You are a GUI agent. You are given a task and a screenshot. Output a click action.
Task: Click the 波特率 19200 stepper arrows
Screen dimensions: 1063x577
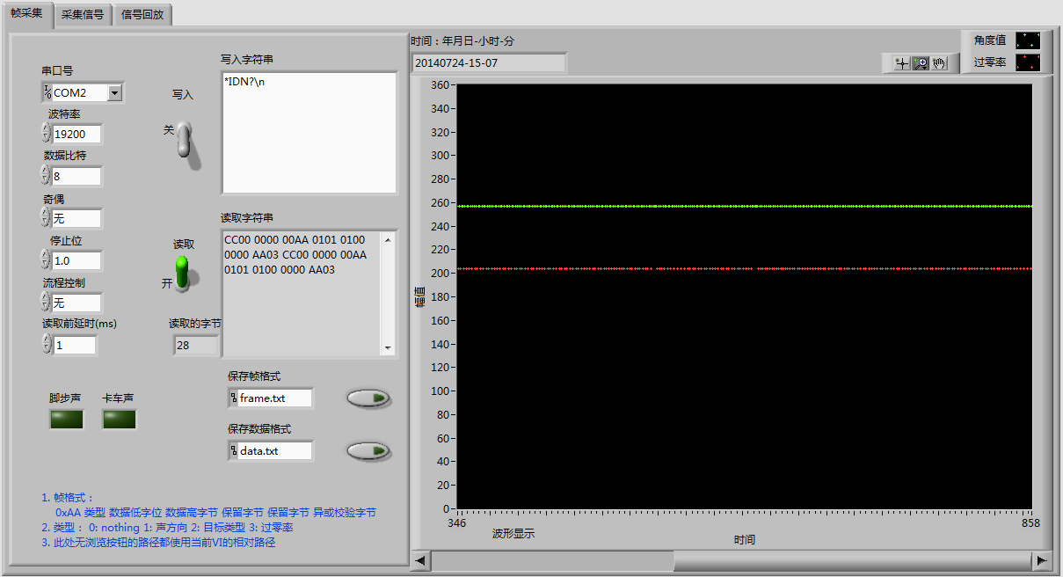[x=46, y=134]
